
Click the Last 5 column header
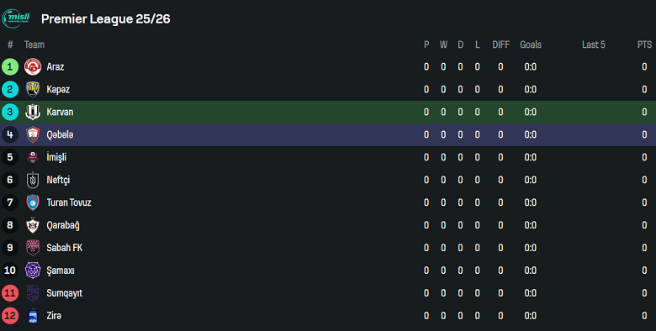593,45
